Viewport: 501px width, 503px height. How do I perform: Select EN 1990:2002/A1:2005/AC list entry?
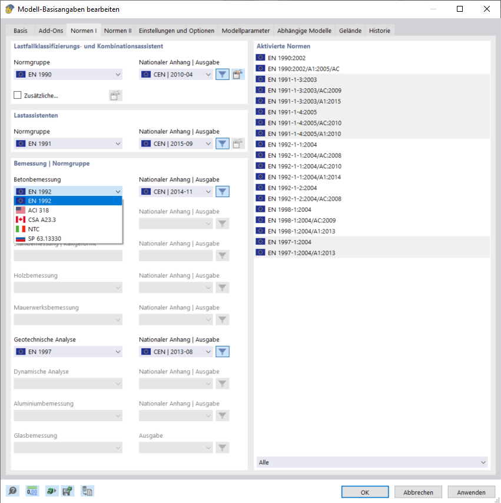372,69
